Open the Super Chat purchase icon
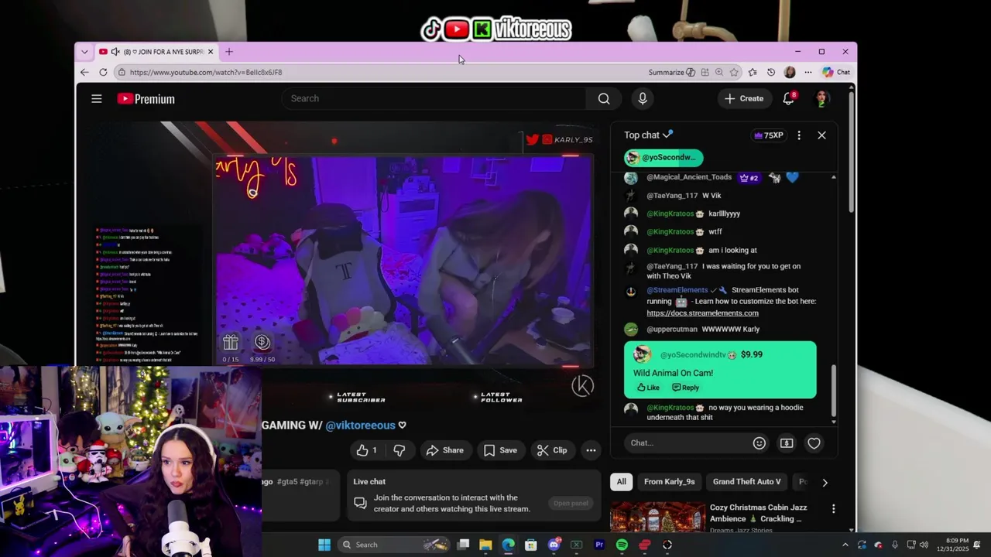991x557 pixels. 787,443
